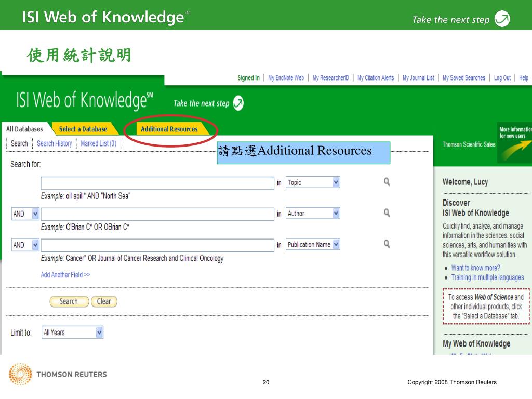Open the Publication Name field dropdown
This screenshot has height=399, width=532.
(x=313, y=244)
